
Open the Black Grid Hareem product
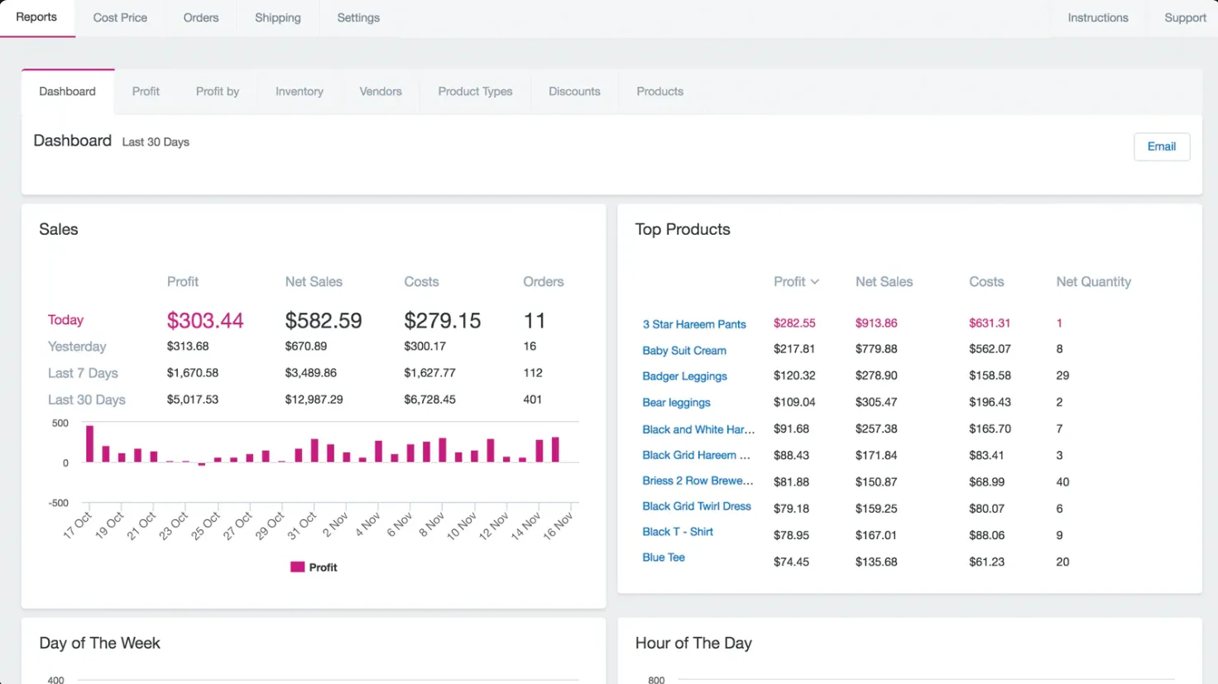(x=696, y=455)
